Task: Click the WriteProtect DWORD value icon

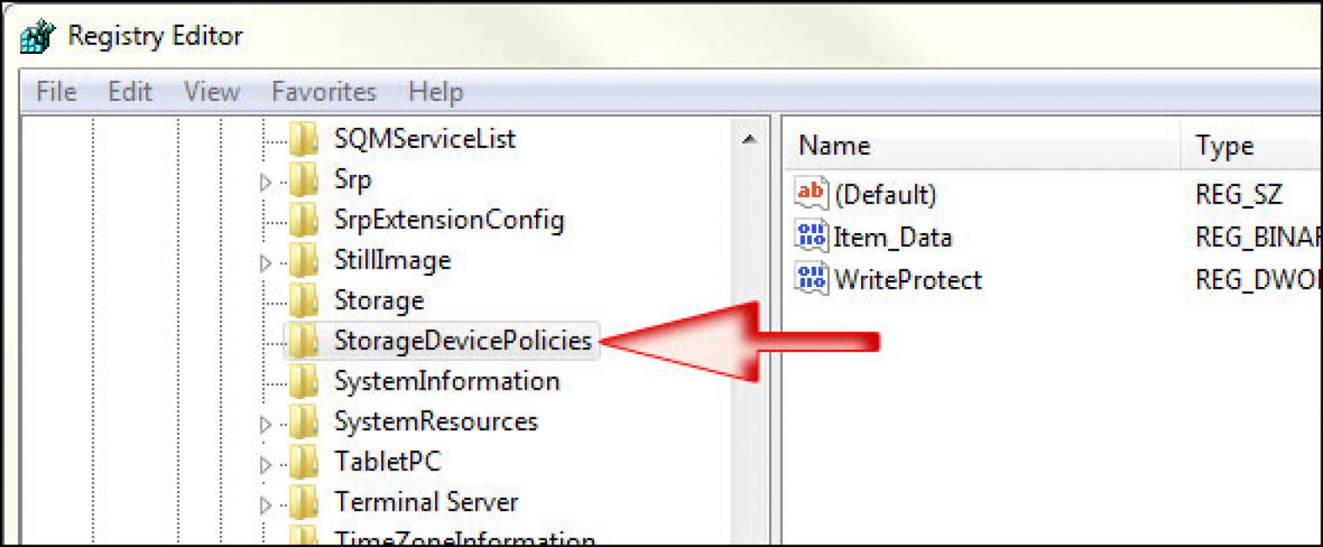Action: coord(810,279)
